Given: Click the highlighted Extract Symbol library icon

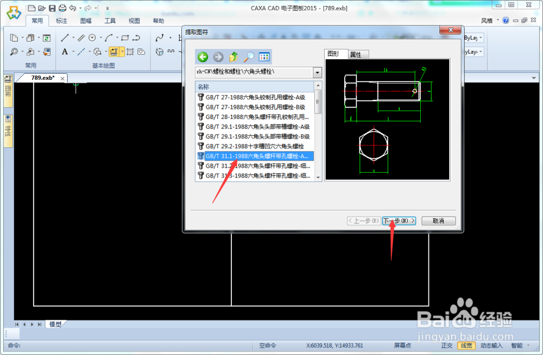Looking at the screenshot, I should pos(114,52).
